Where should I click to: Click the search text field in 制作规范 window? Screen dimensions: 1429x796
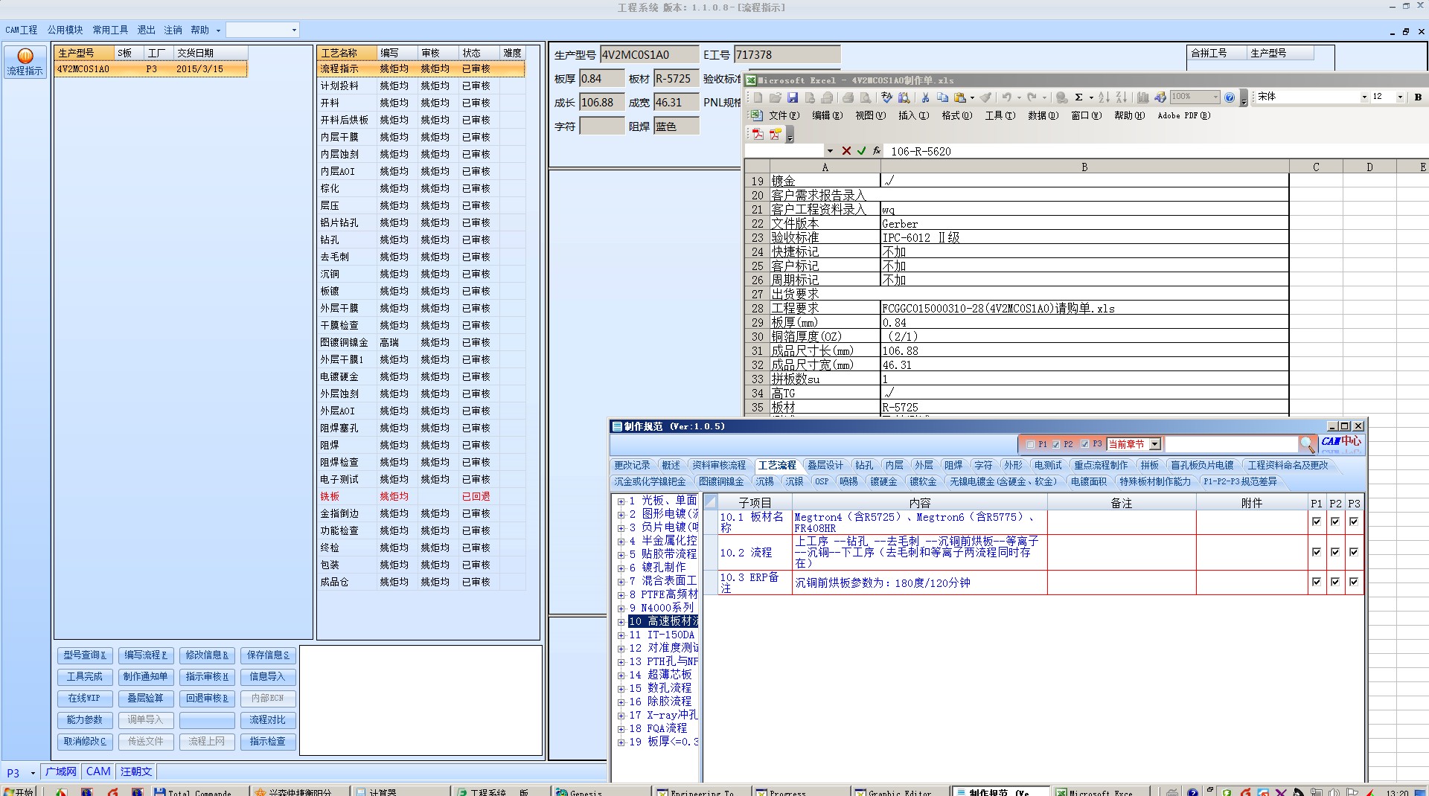coord(1231,444)
